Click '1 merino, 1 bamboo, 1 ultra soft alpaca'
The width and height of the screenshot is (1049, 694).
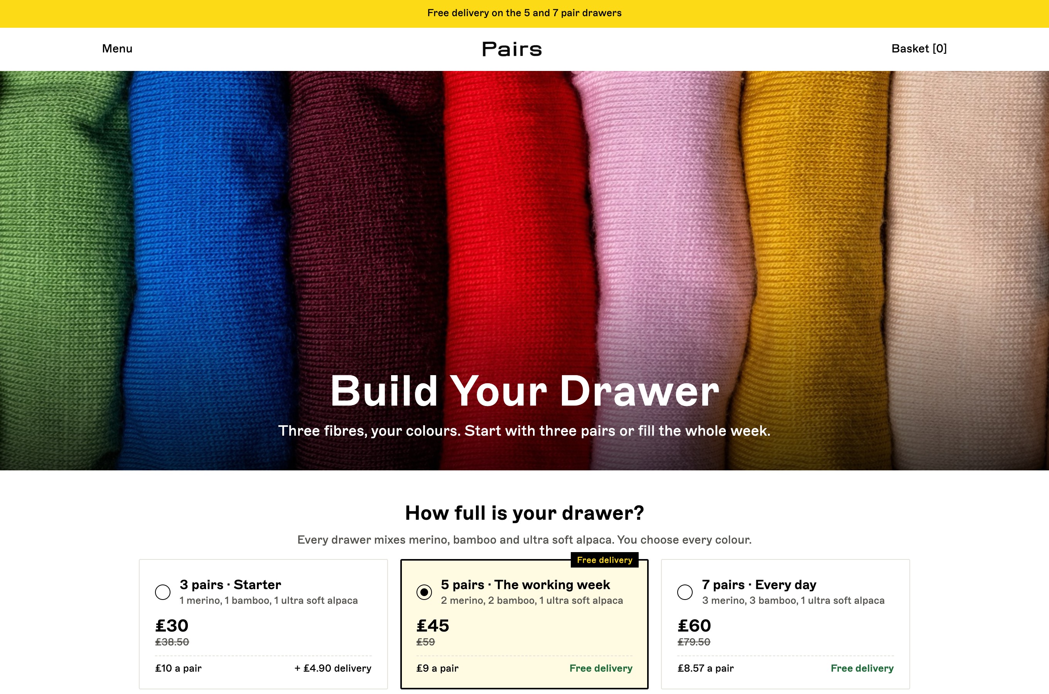(x=269, y=601)
